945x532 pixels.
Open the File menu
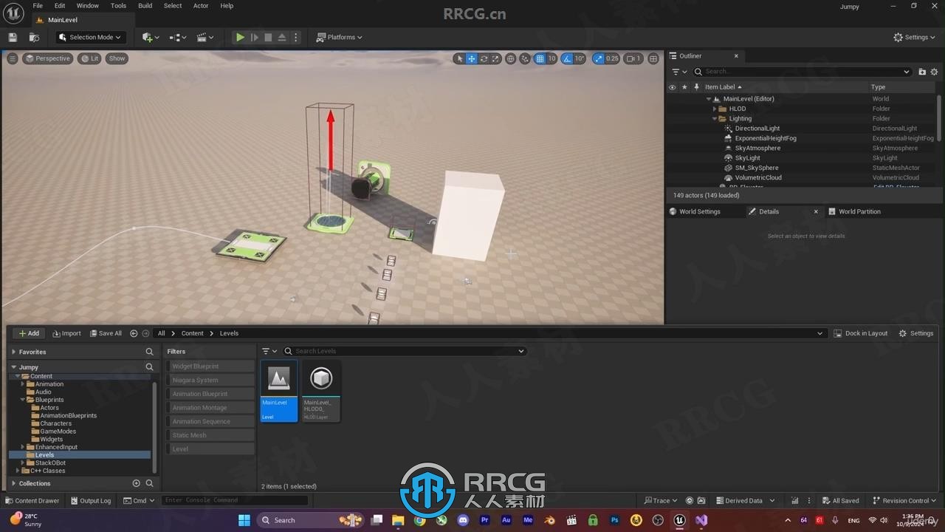coord(38,5)
